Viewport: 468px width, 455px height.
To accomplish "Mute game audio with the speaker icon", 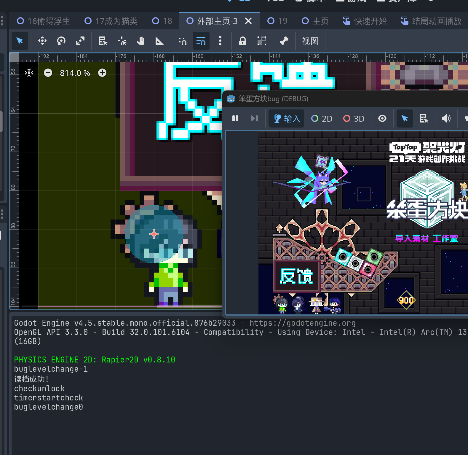I will click(x=446, y=119).
